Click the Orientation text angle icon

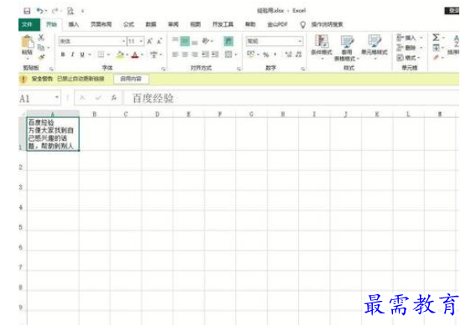coord(206,41)
